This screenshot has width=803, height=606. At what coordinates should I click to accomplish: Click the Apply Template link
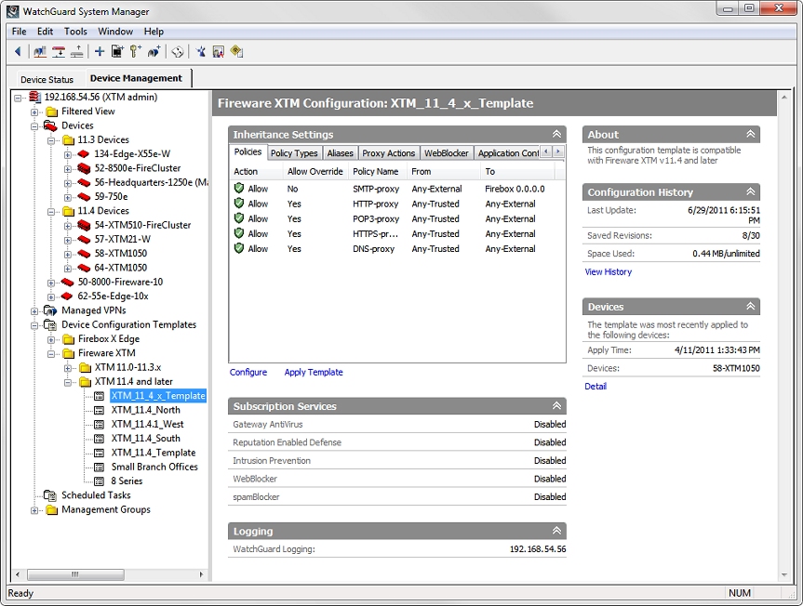[x=313, y=372]
